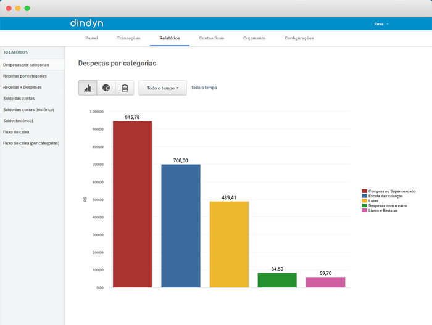The width and height of the screenshot is (432, 325).
Task: Click the 'Todo o tempo' link text
Action: click(204, 88)
